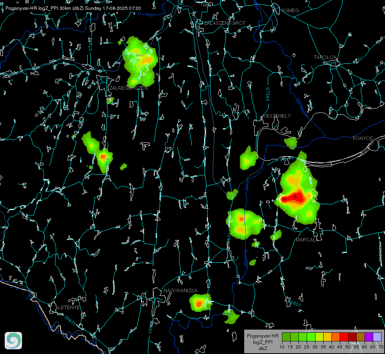Pick the 40–45 dBZ orange legend swatch
The height and width of the screenshot is (354, 385).
coord(336,337)
